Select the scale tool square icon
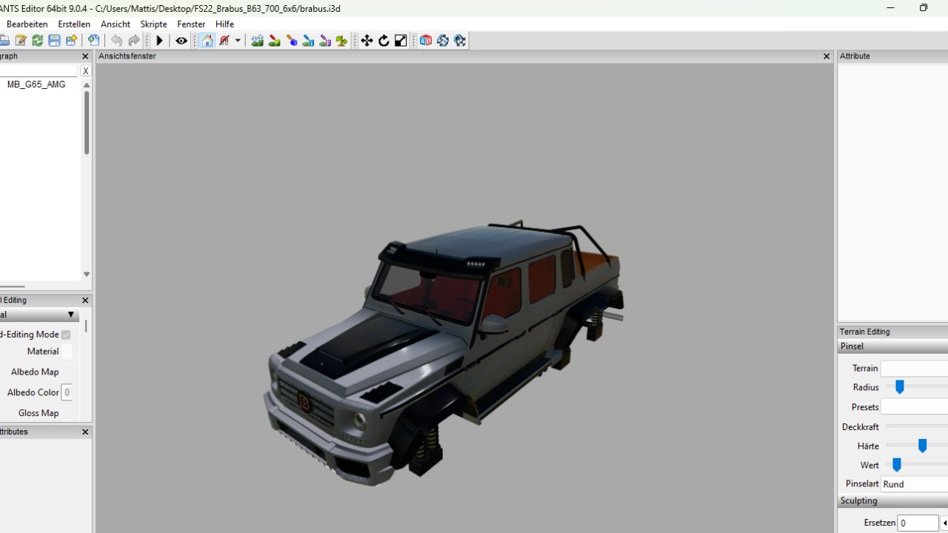 pyautogui.click(x=401, y=41)
